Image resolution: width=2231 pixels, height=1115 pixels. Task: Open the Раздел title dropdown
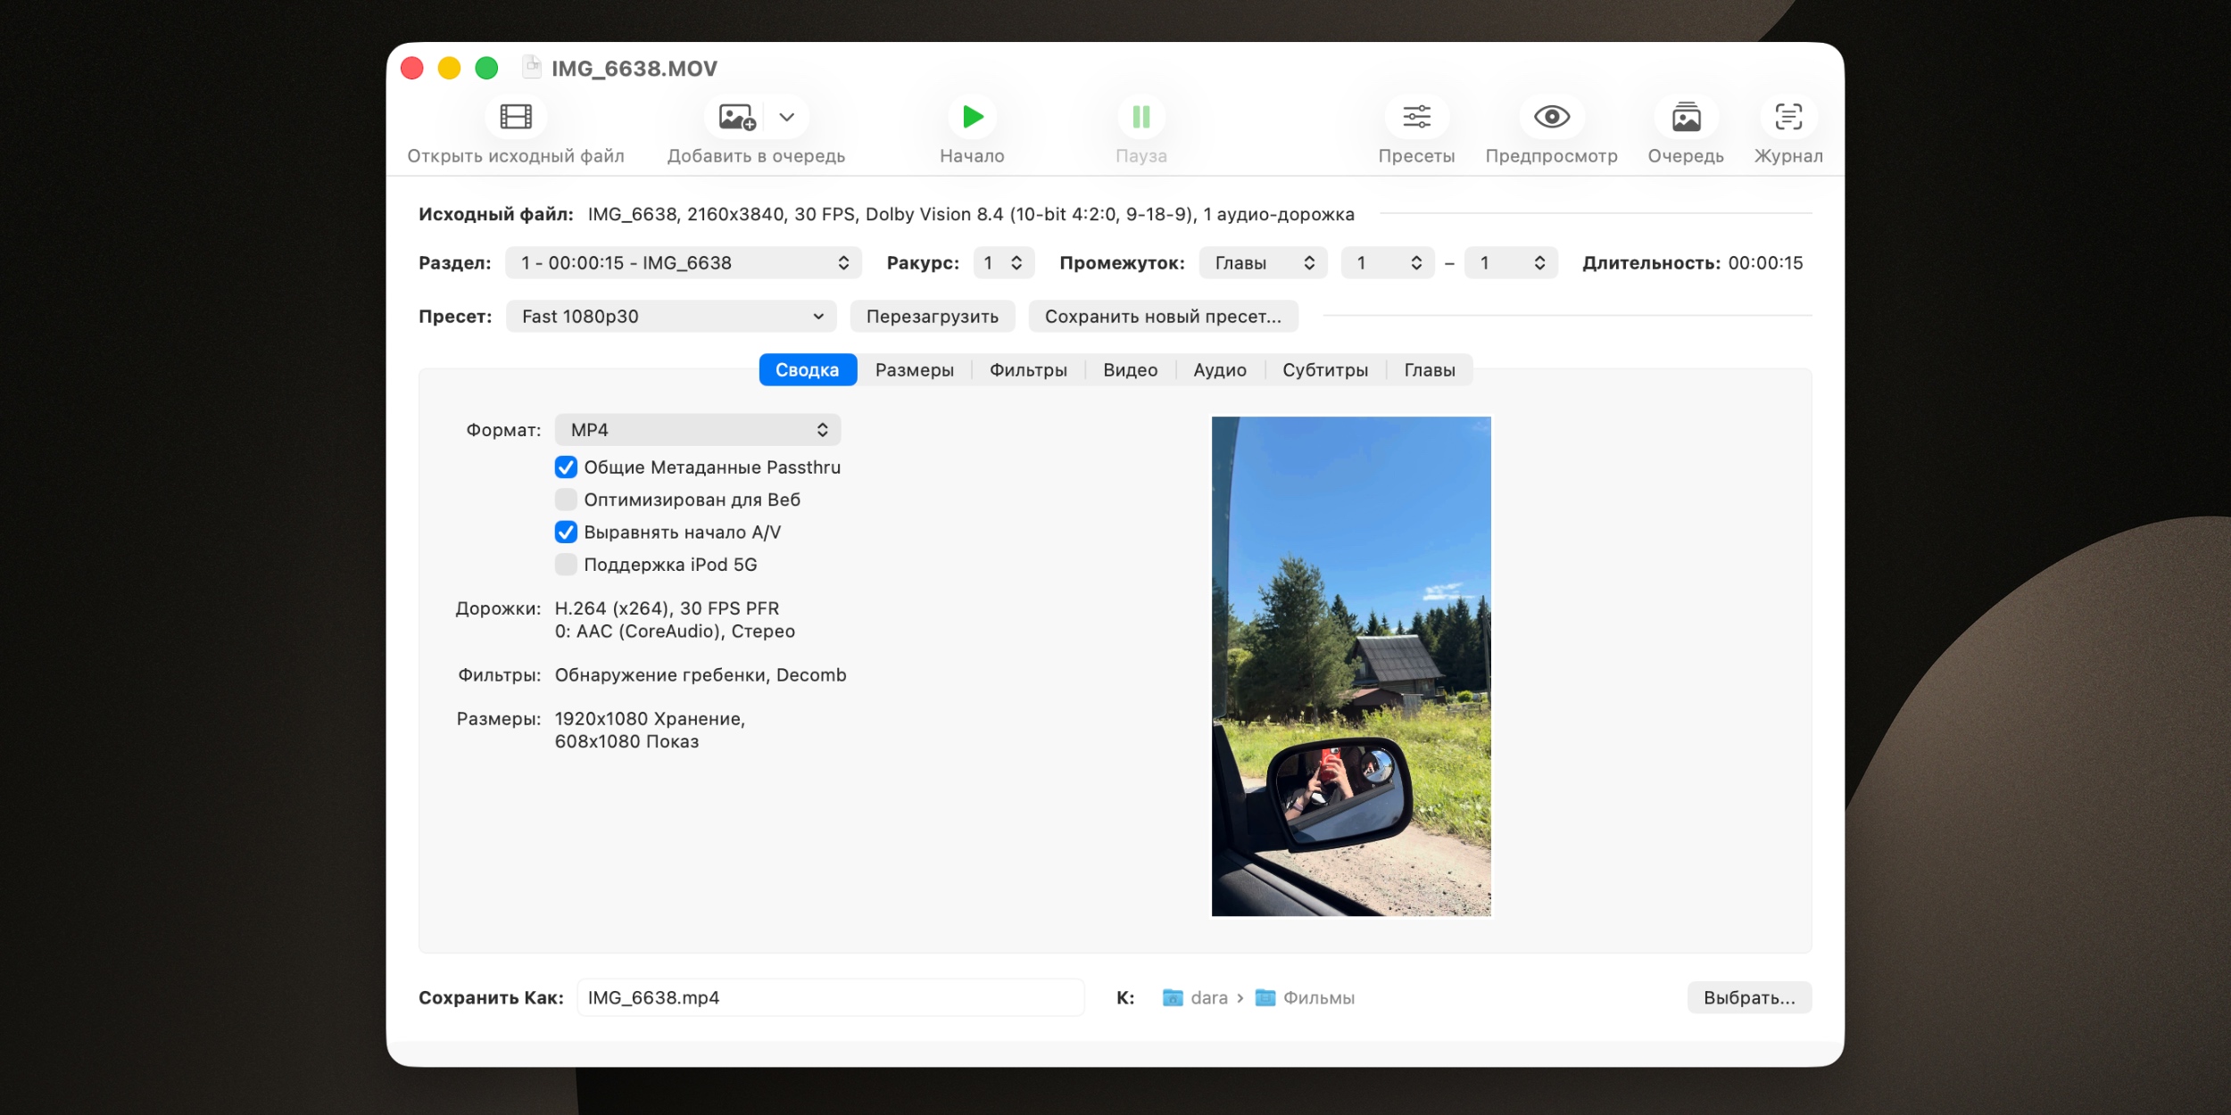(x=684, y=263)
